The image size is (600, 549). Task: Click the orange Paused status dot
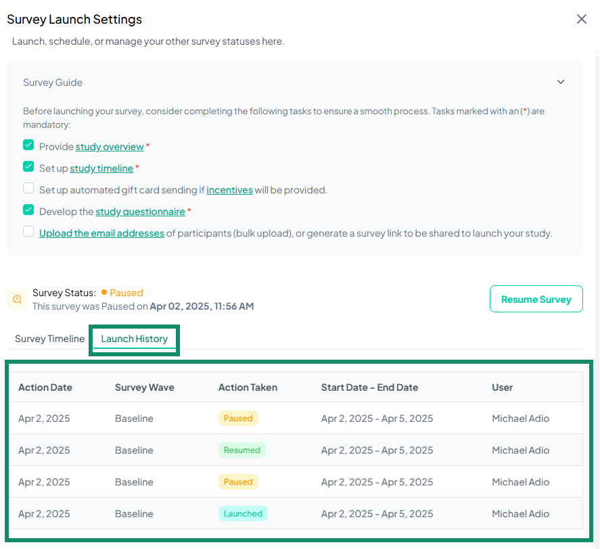pos(106,293)
